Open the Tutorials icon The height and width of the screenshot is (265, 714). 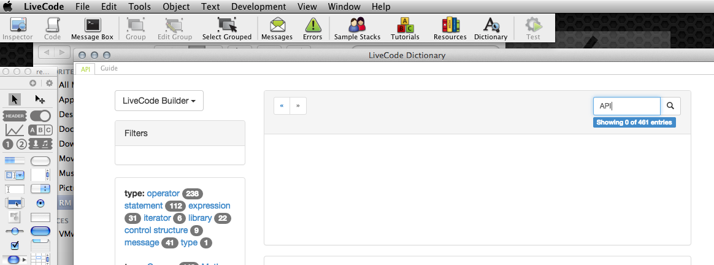tap(405, 29)
